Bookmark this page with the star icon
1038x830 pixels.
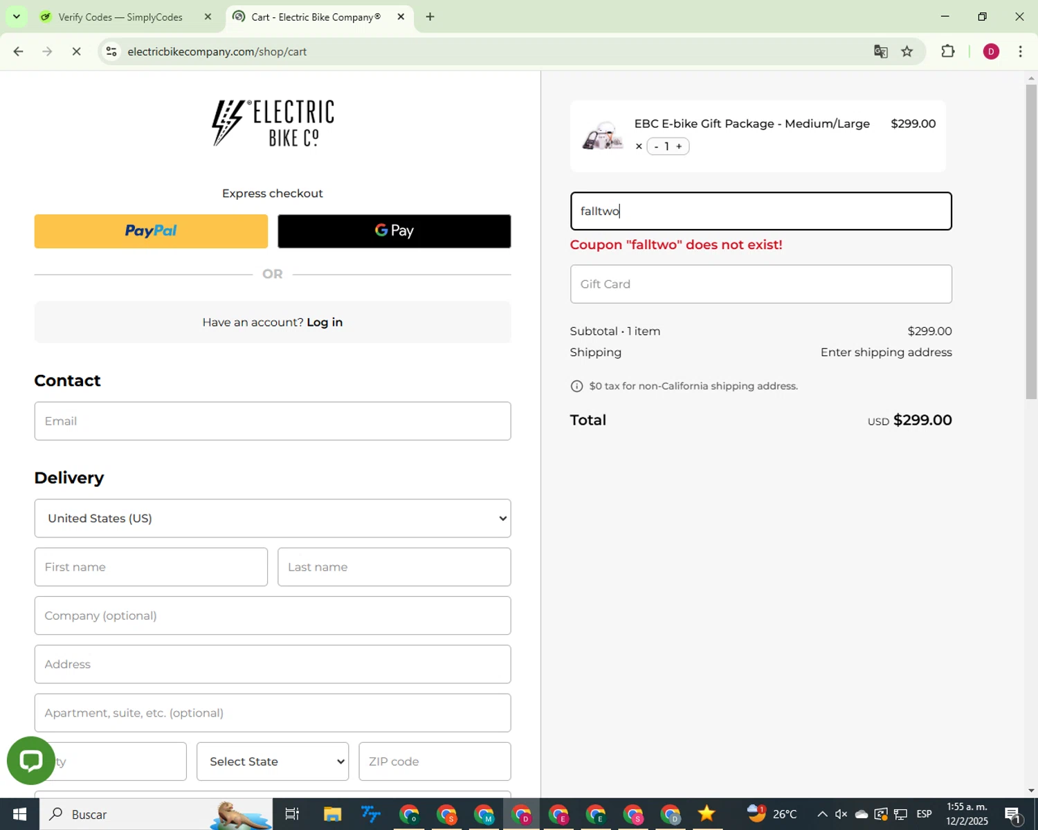coord(907,51)
